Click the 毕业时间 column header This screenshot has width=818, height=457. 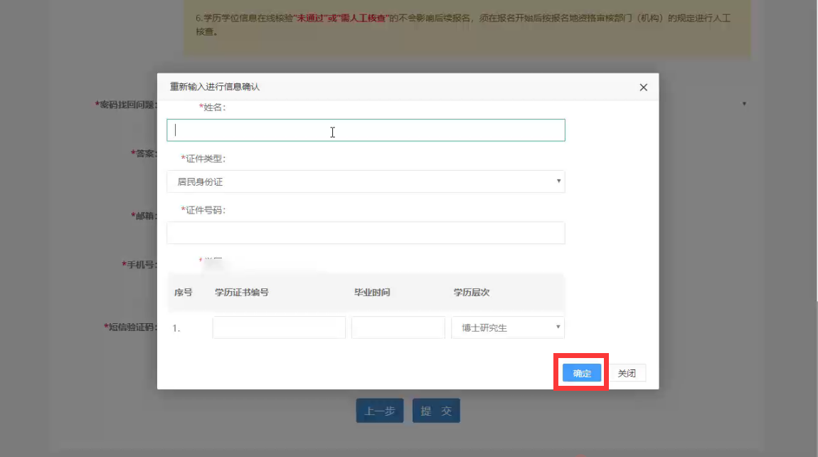coord(372,293)
